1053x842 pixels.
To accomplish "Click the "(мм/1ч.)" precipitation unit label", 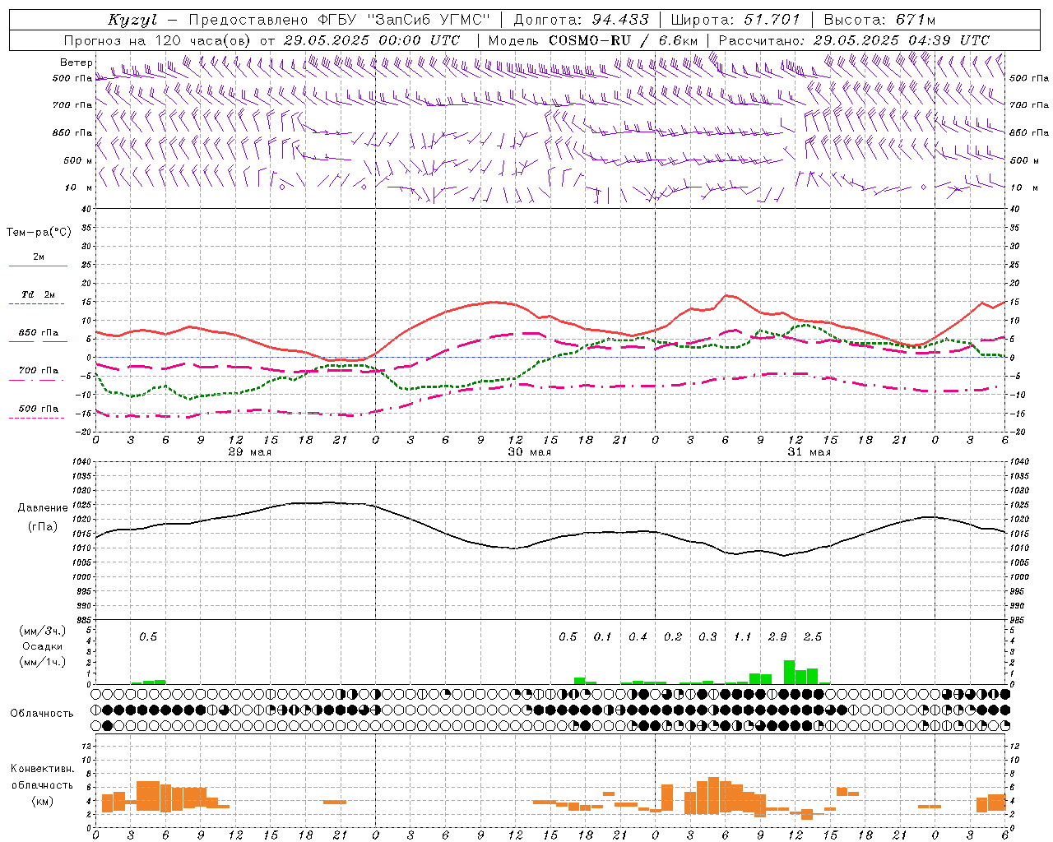I will 43,662.
